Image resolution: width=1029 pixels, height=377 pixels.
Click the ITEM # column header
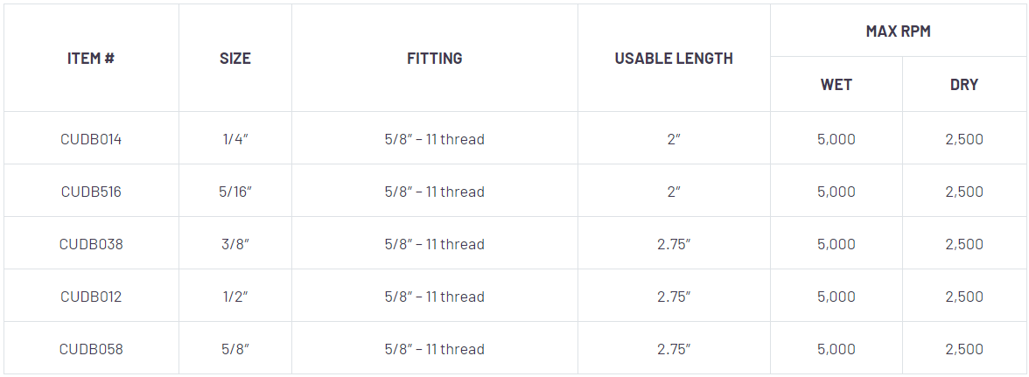[x=91, y=59]
